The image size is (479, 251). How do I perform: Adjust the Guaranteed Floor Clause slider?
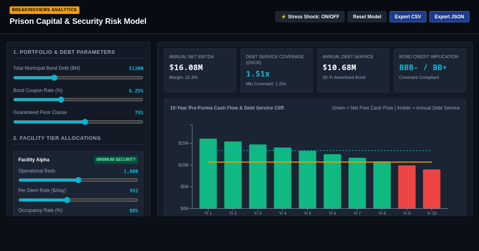[78, 122]
